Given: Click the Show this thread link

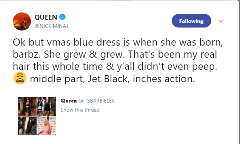Looking at the screenshot, I should tap(80, 110).
